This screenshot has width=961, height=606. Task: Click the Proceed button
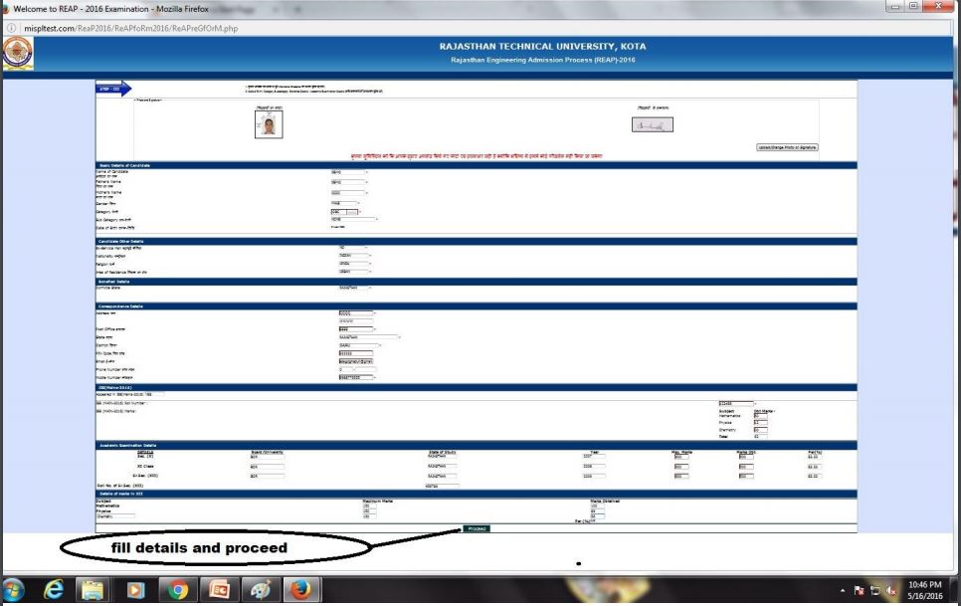click(476, 528)
